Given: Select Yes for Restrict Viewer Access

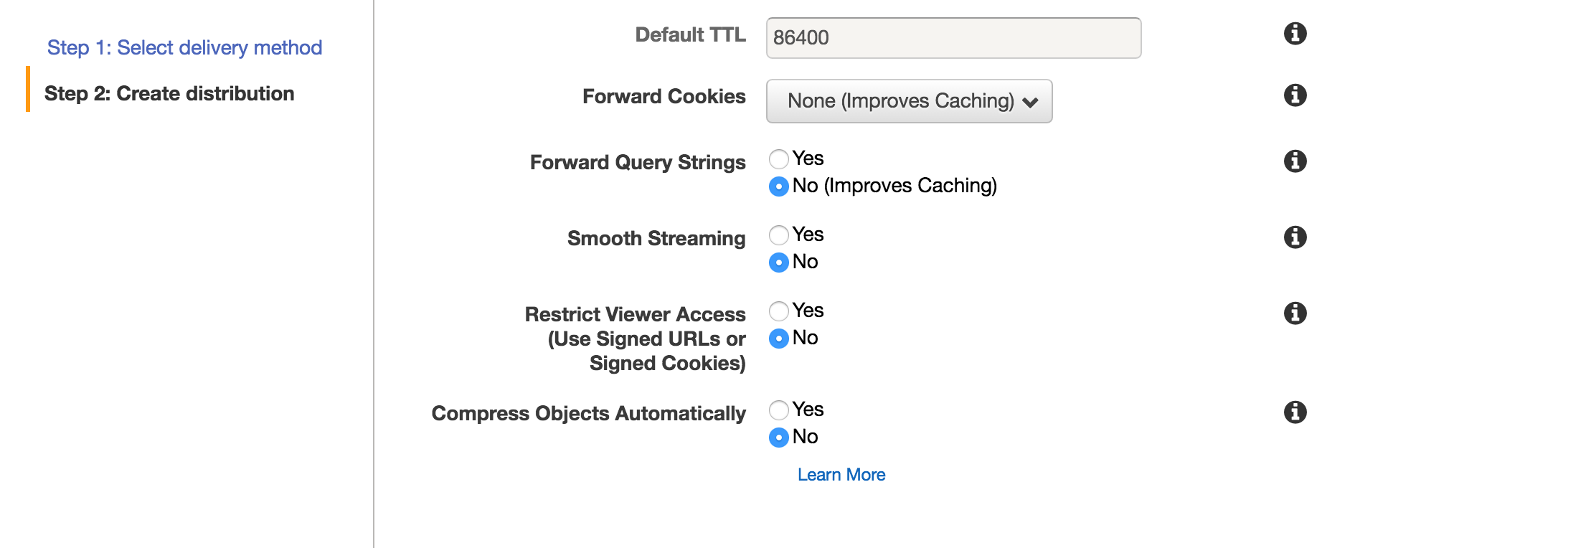Looking at the screenshot, I should (x=779, y=311).
